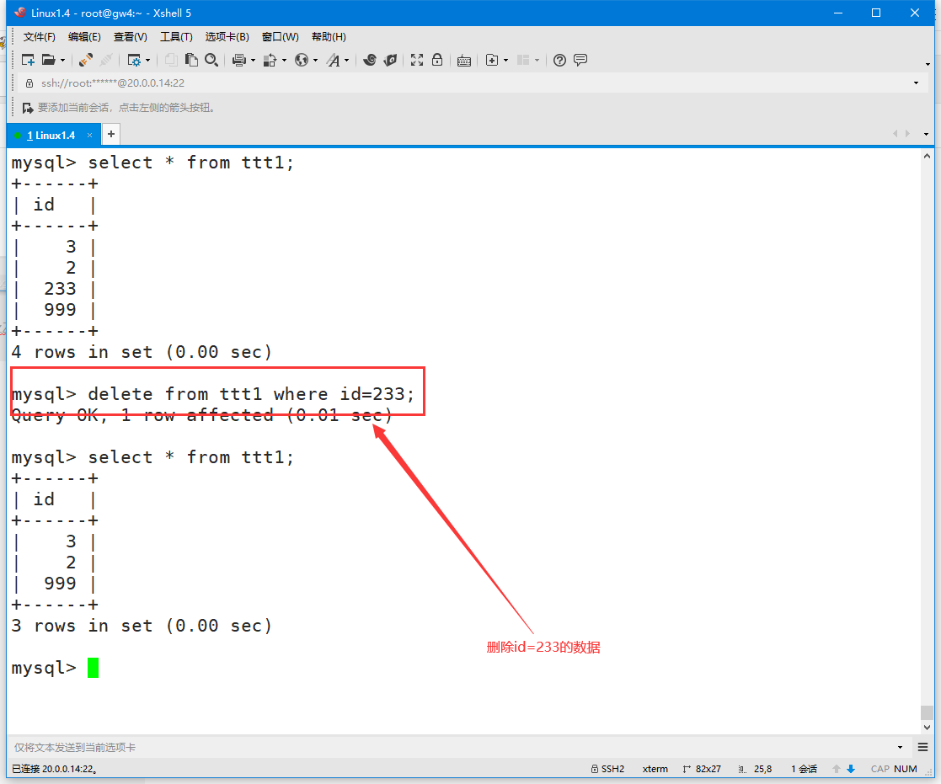Viewport: 941px width, 784px height.
Task: Open the 帮助(H) menu
Action: pyautogui.click(x=329, y=36)
